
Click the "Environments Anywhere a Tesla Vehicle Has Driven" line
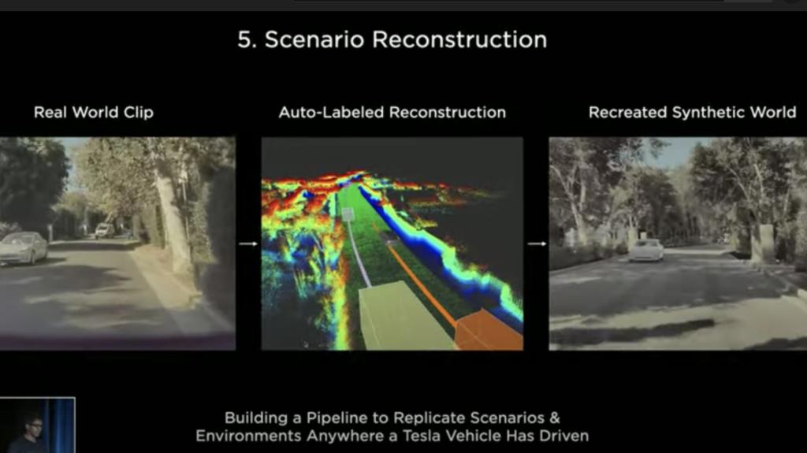(x=392, y=436)
